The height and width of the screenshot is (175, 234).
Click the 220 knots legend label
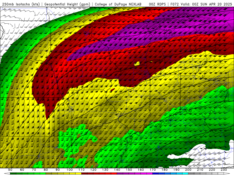pos(212,170)
